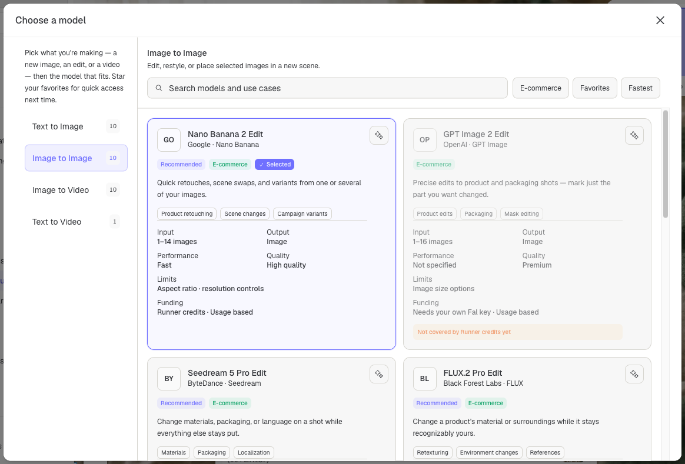Select the Nano Banana 2 Edit card title
The height and width of the screenshot is (464, 685).
tap(225, 134)
